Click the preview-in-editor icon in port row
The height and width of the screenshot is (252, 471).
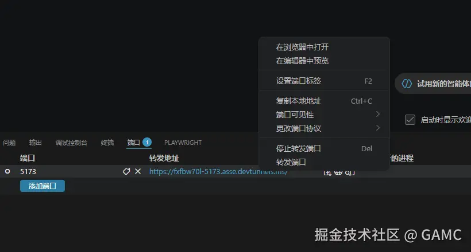click(350, 173)
